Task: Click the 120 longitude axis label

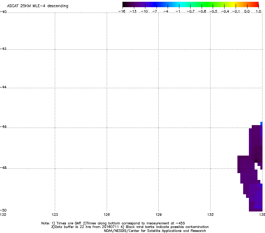Action: click(x=3, y=215)
